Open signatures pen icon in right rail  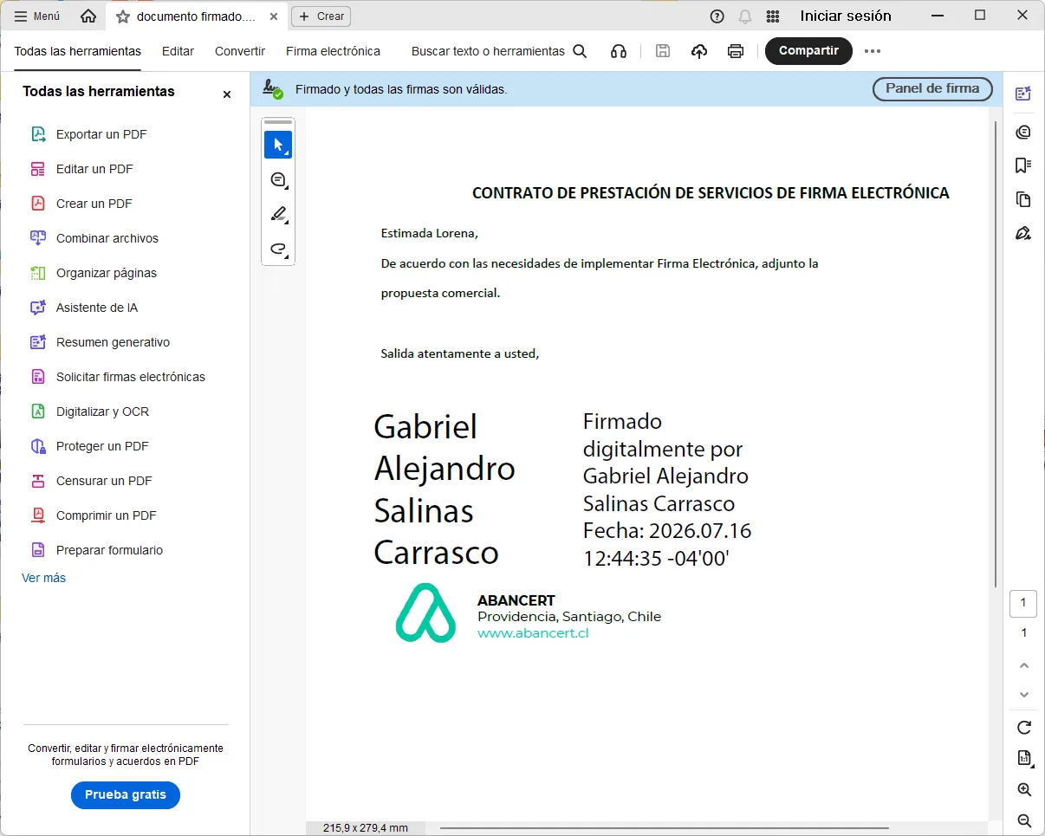(x=1023, y=233)
